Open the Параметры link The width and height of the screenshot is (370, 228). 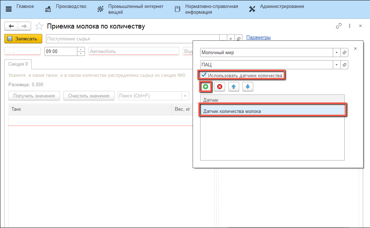[258, 38]
